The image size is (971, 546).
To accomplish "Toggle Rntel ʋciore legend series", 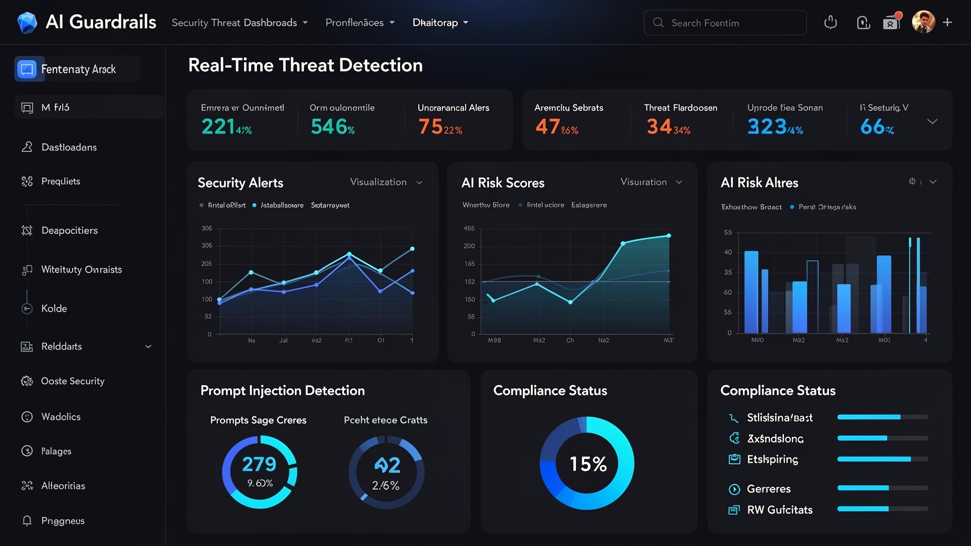I will pos(541,205).
